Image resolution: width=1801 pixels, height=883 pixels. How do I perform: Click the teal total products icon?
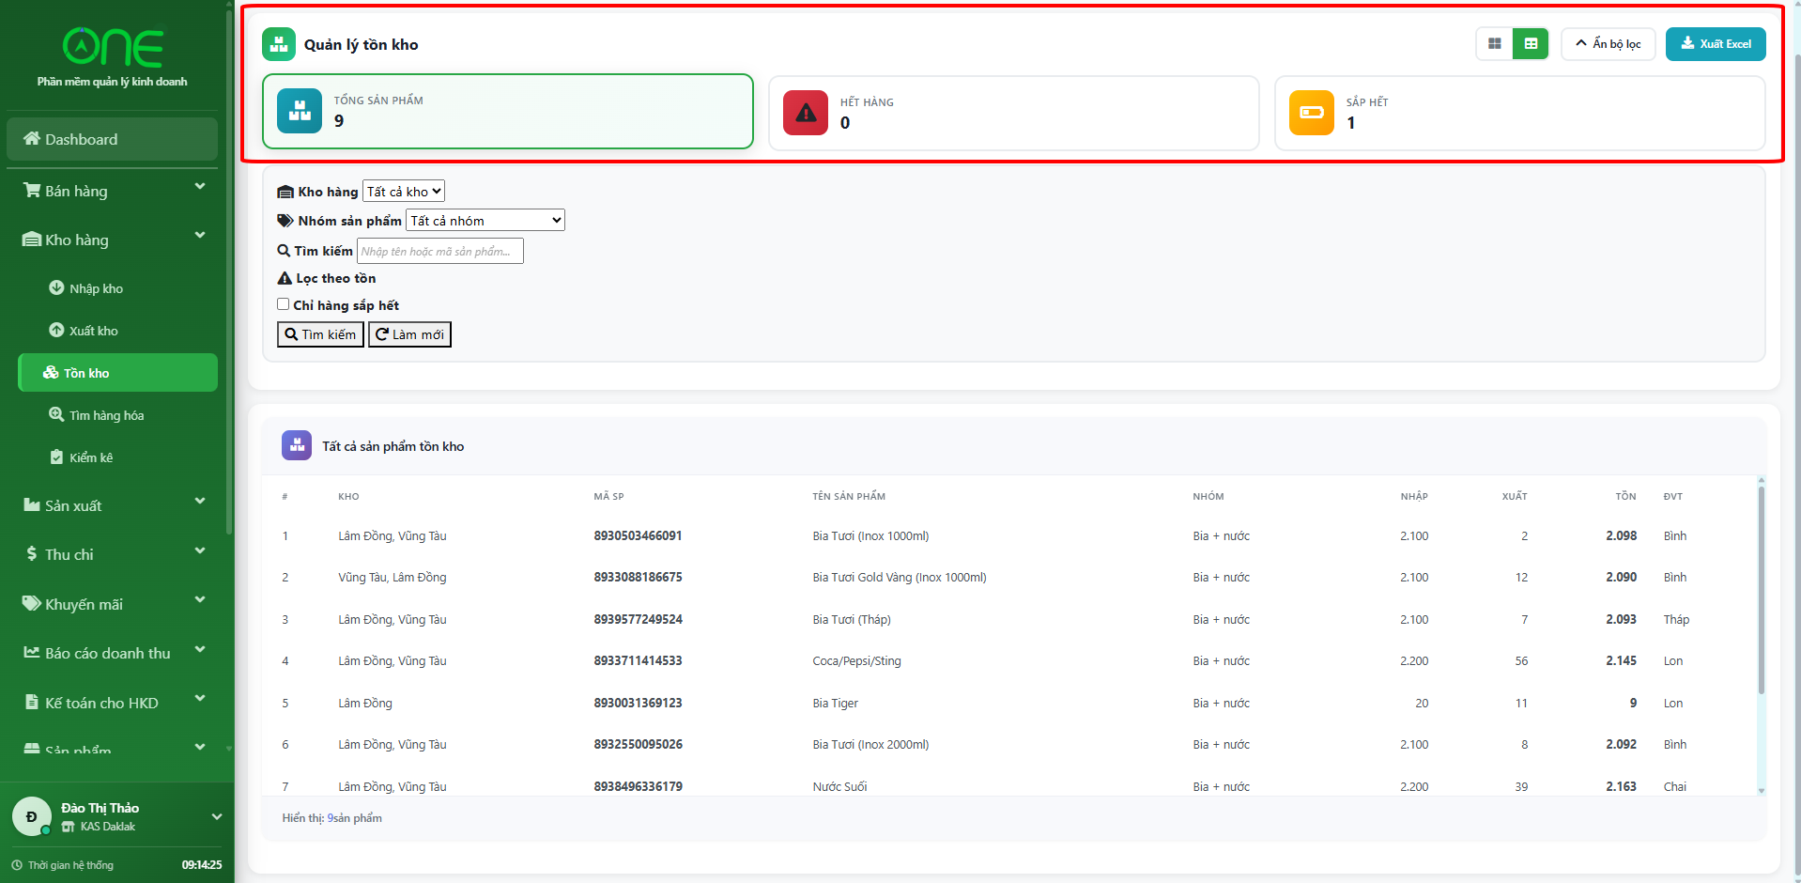click(x=300, y=111)
